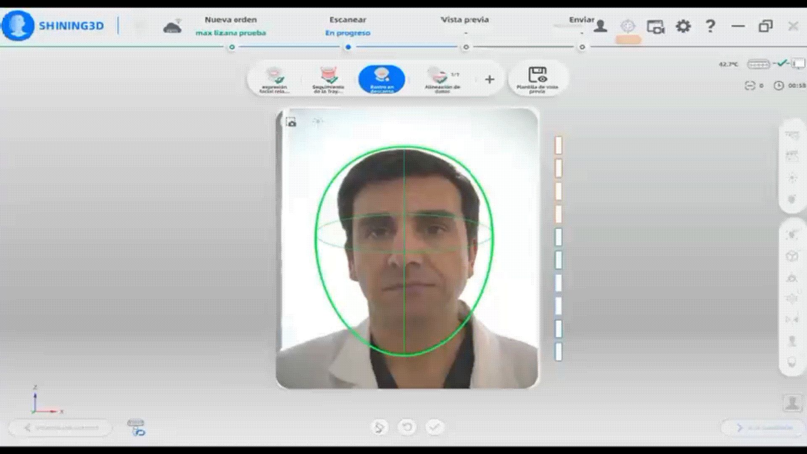Expand the bottom-right next panel chevron
This screenshot has width=807, height=454.
(x=739, y=428)
